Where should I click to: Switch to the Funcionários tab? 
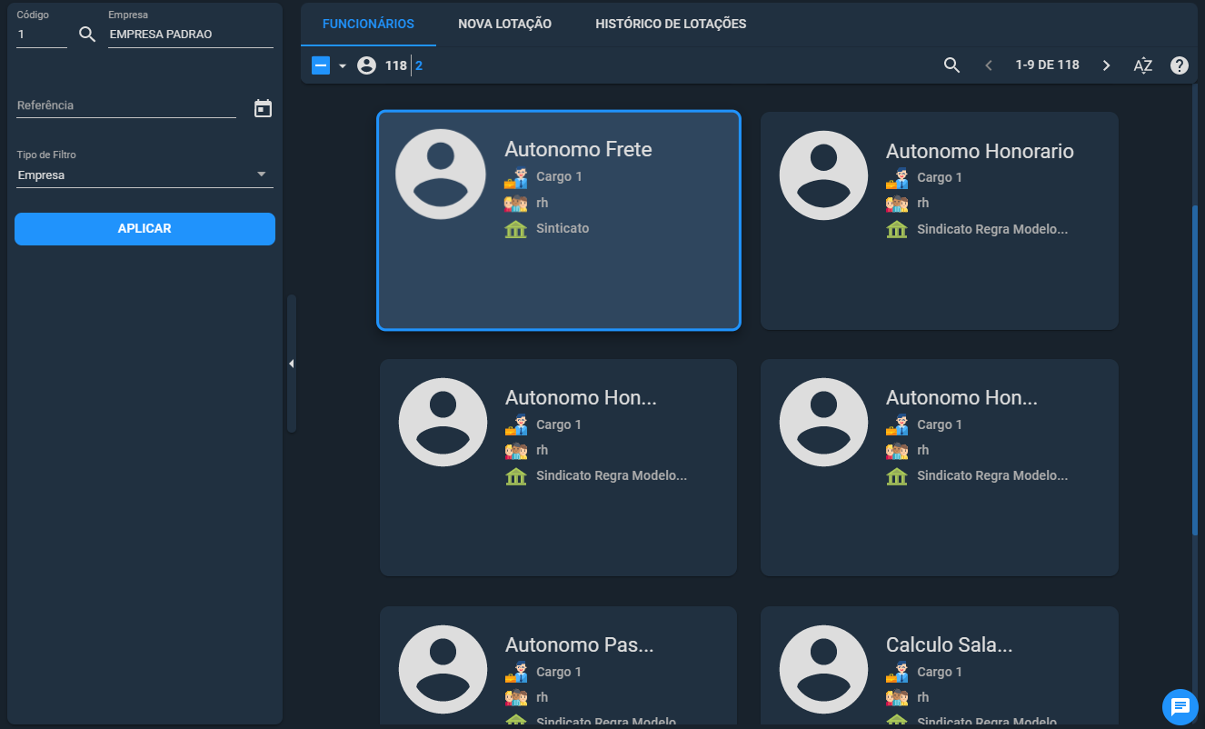[x=368, y=24]
